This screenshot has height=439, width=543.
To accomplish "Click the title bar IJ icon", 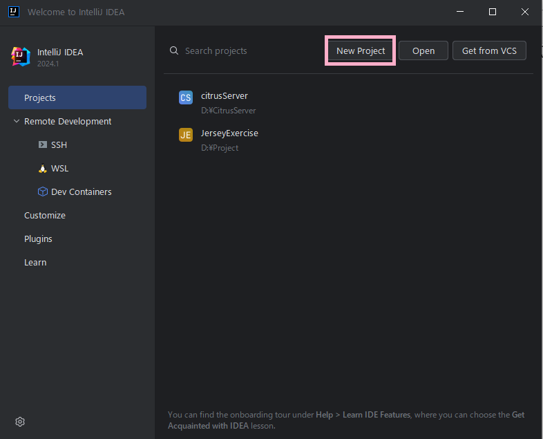I will (14, 12).
